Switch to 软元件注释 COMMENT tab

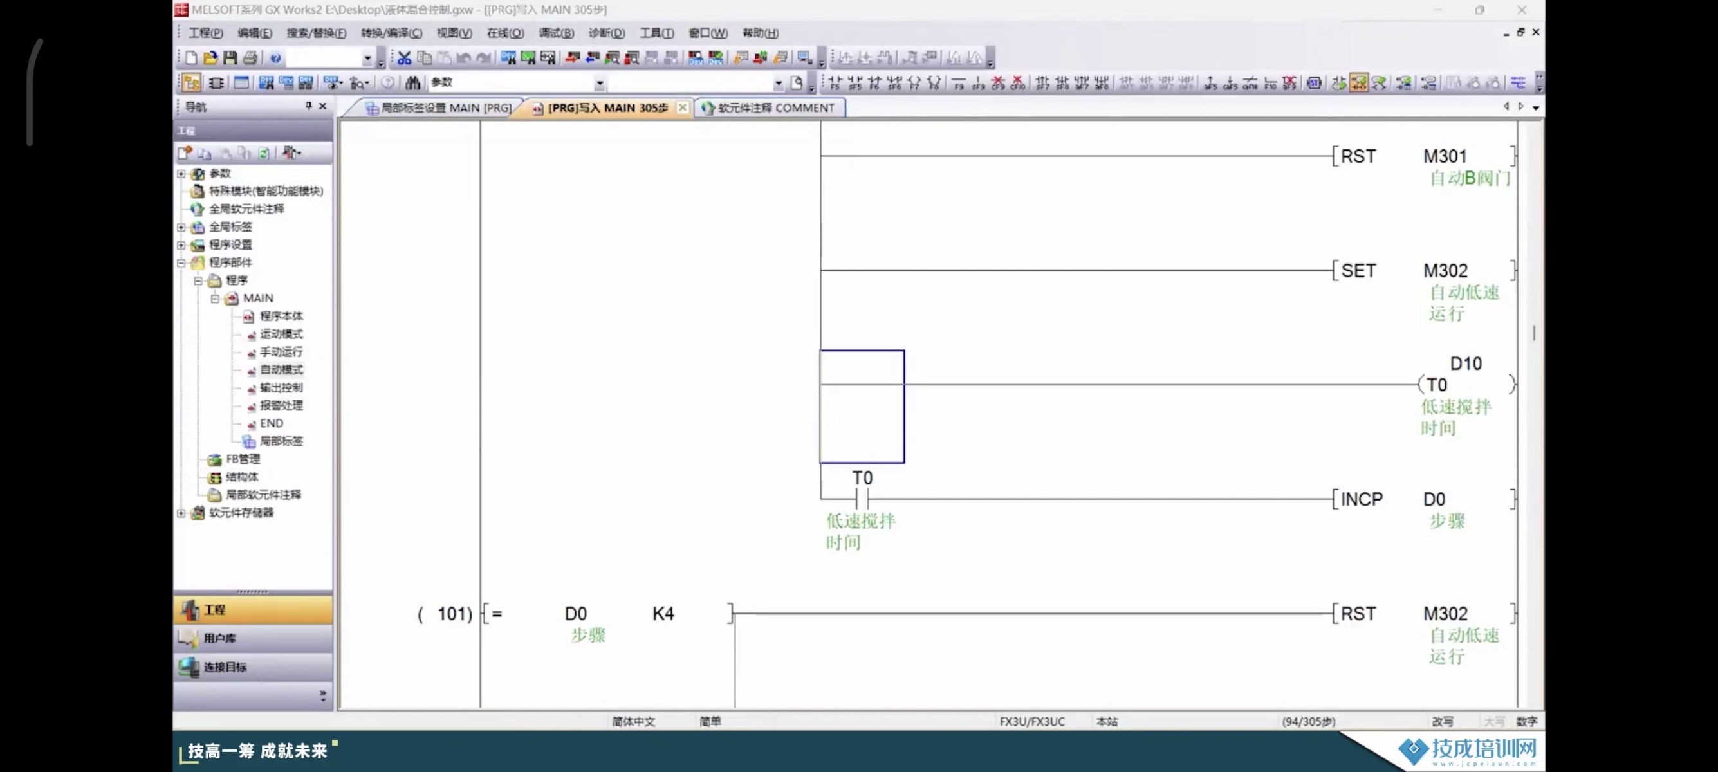[x=770, y=107]
